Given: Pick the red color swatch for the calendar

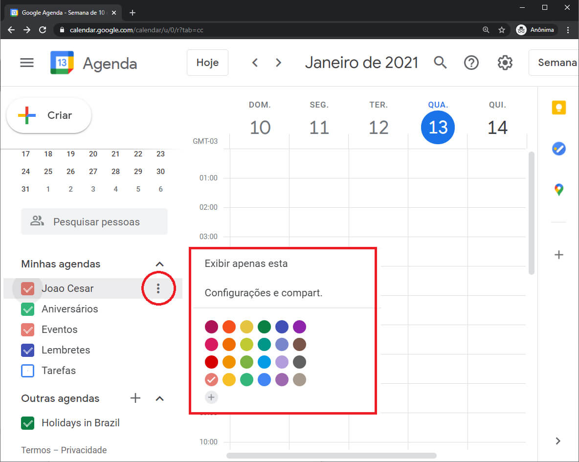Looking at the screenshot, I should [211, 362].
